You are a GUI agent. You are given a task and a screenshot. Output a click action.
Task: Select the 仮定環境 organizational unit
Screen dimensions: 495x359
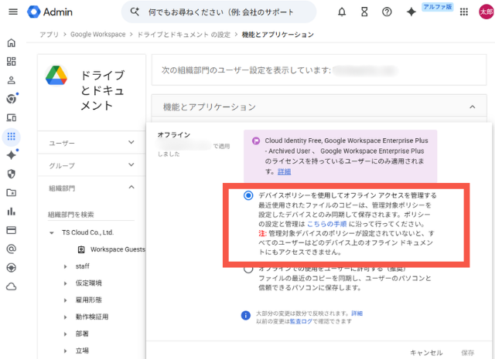(x=89, y=283)
